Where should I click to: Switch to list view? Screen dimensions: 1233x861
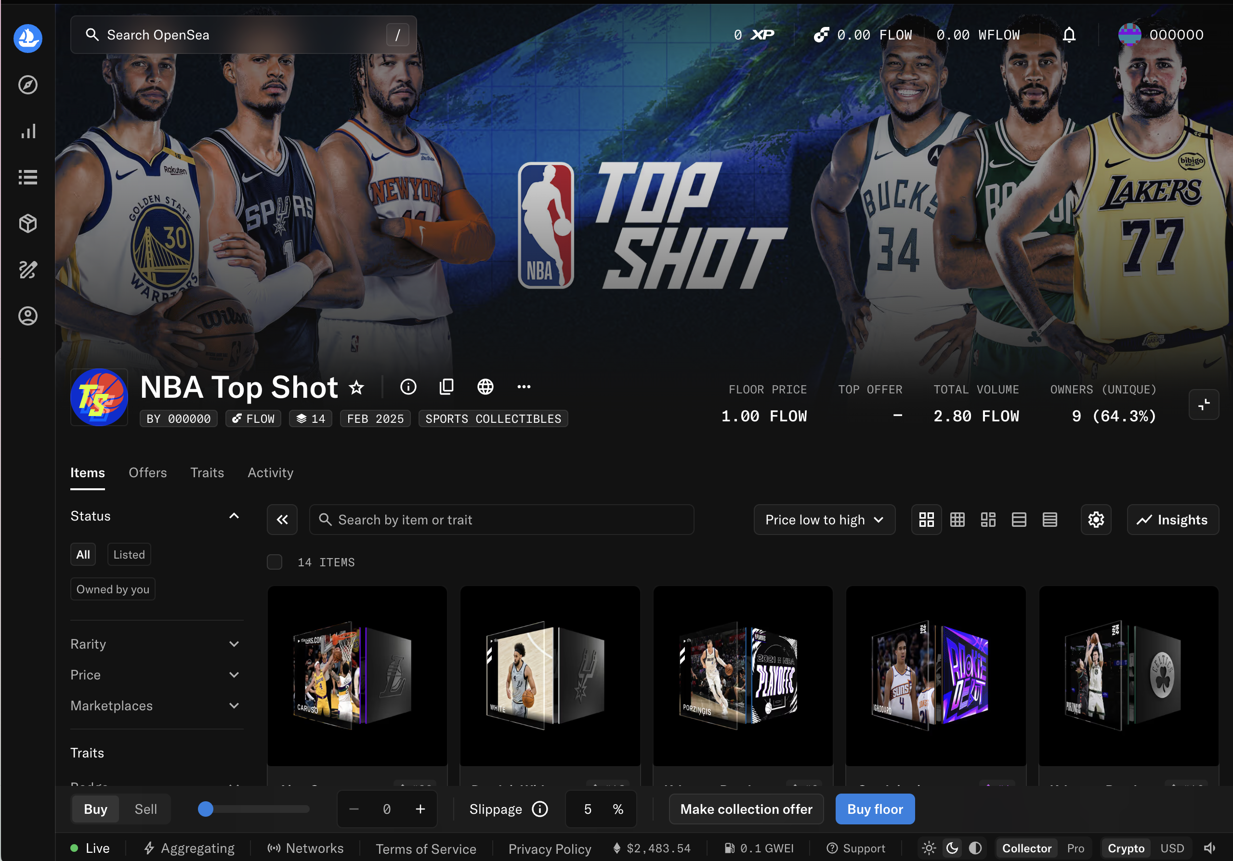point(1019,520)
